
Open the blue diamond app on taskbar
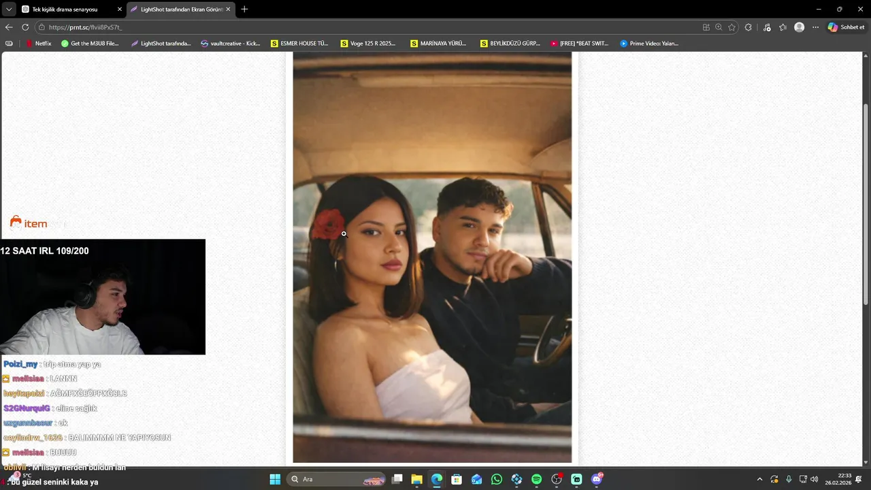tap(516, 479)
